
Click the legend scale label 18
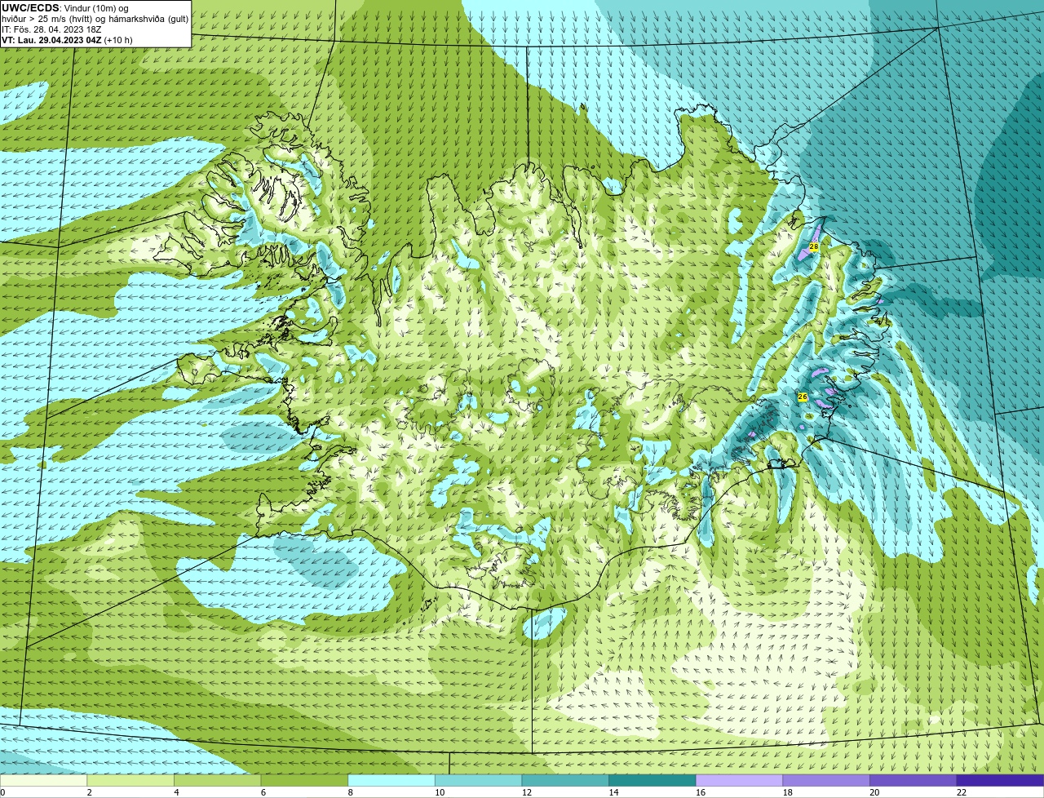(788, 792)
